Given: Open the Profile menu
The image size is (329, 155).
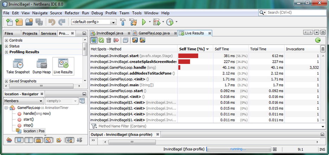Looking at the screenshot, I should pyautogui.click(x=111, y=13).
